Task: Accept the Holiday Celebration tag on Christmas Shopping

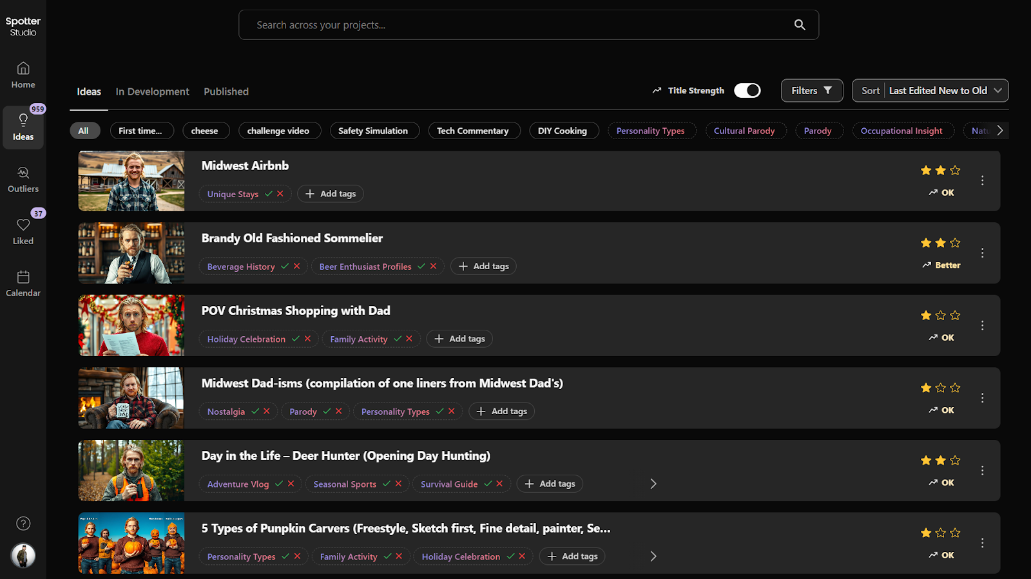Action: click(296, 339)
